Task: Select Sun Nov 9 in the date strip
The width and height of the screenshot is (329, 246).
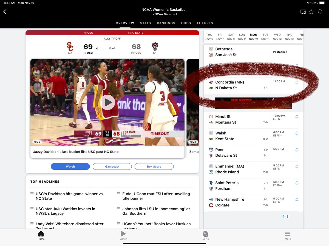Action: click(x=242, y=37)
